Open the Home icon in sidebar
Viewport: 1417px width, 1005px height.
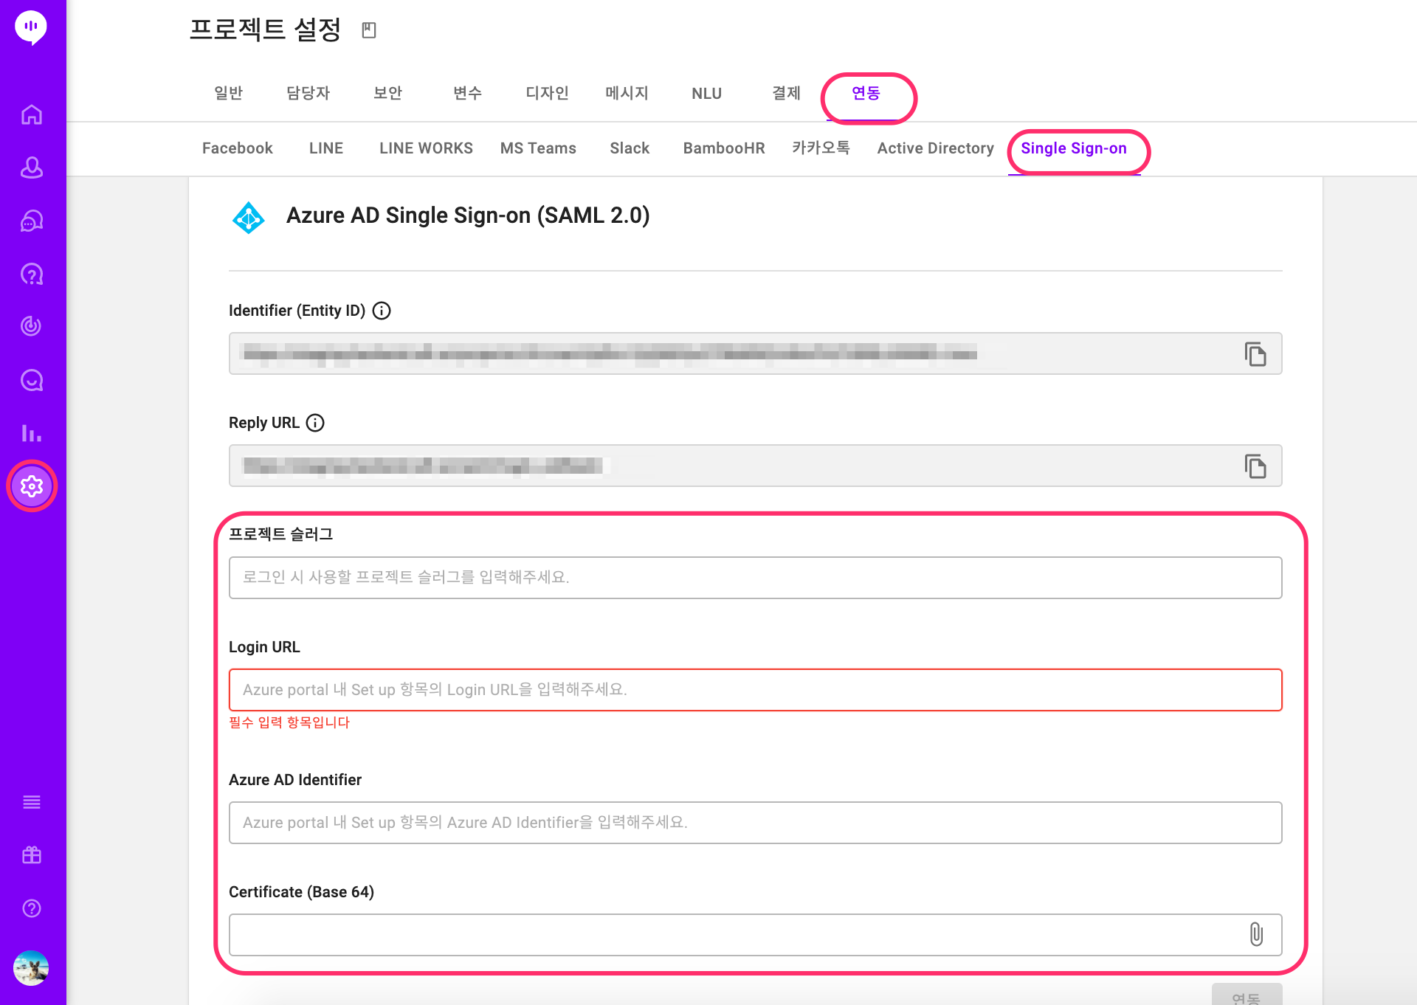[x=31, y=114]
